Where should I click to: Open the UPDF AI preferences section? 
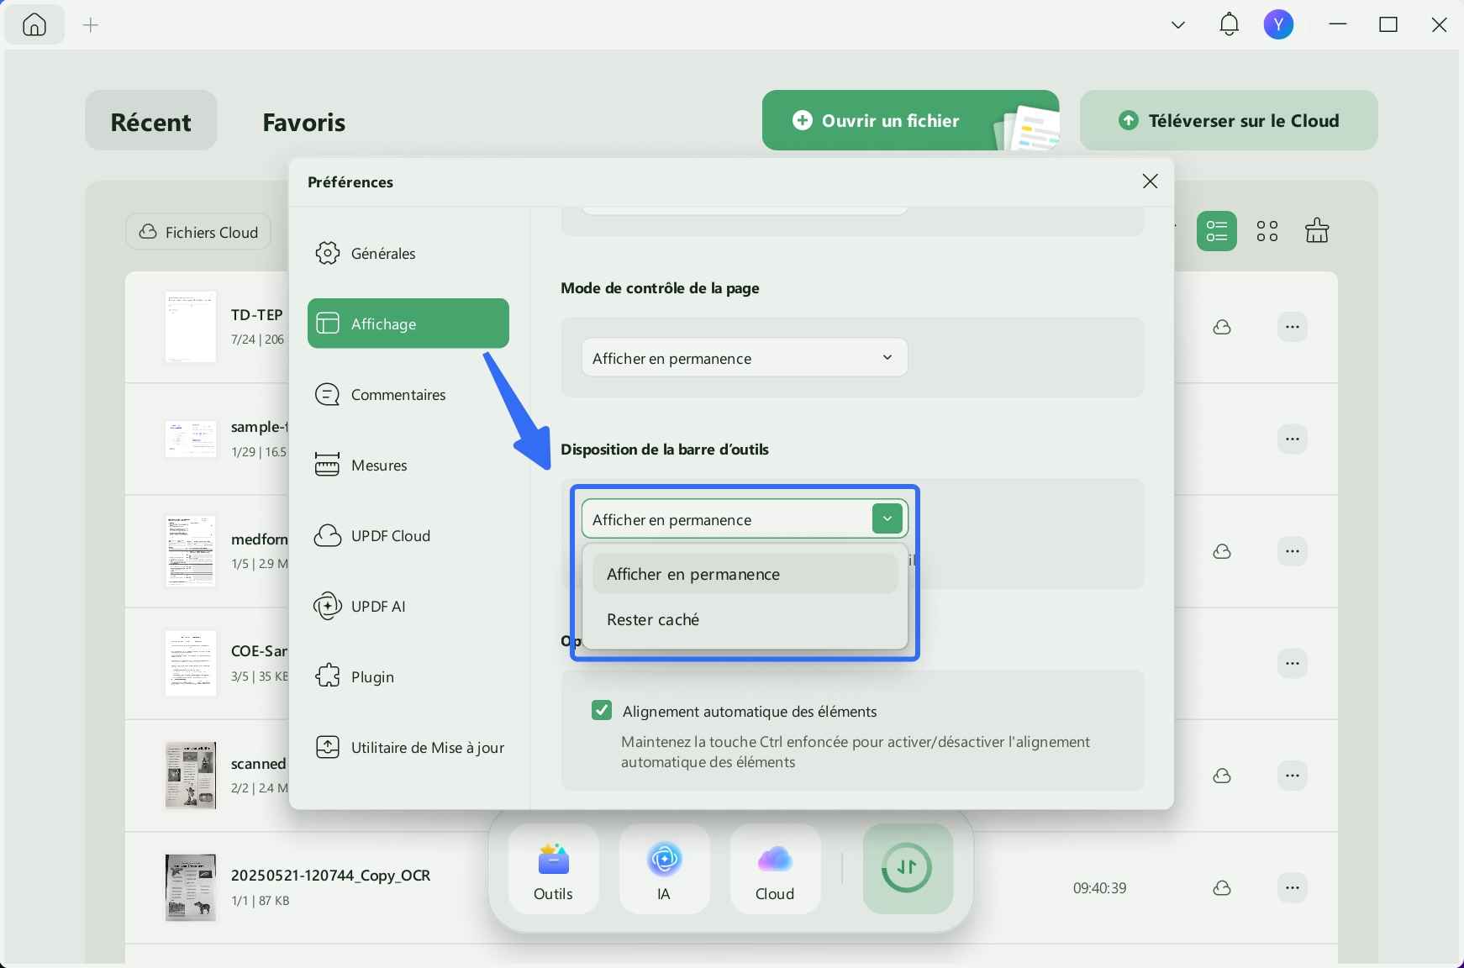(408, 606)
